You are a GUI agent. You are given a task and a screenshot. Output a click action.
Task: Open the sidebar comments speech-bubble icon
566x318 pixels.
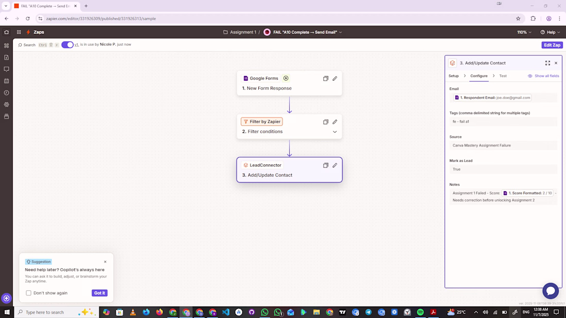pos(7,69)
